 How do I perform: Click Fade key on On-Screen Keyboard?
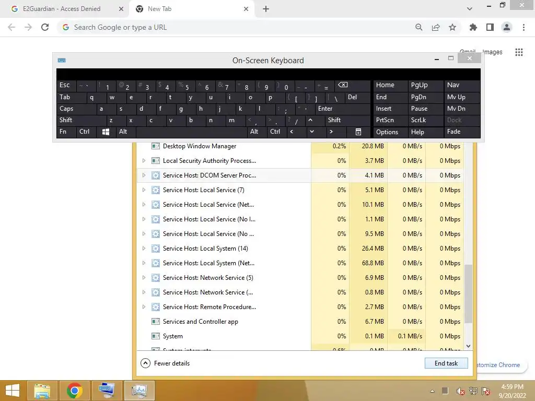(462, 132)
